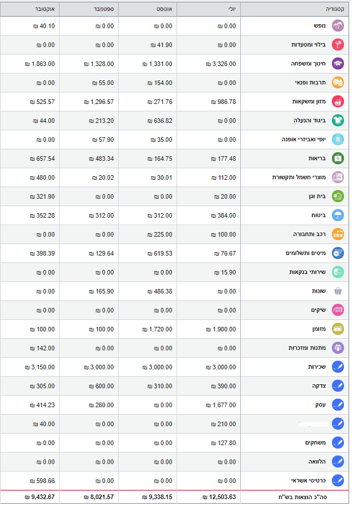Click the בילוי ומסעדות category icon
This screenshot has height=506, width=352.
[x=338, y=45]
